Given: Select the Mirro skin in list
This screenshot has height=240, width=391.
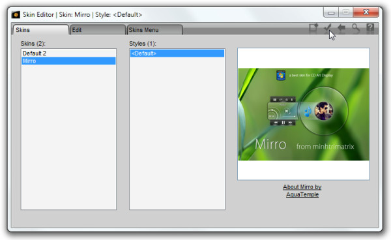Looking at the screenshot, I should pyautogui.click(x=68, y=61).
